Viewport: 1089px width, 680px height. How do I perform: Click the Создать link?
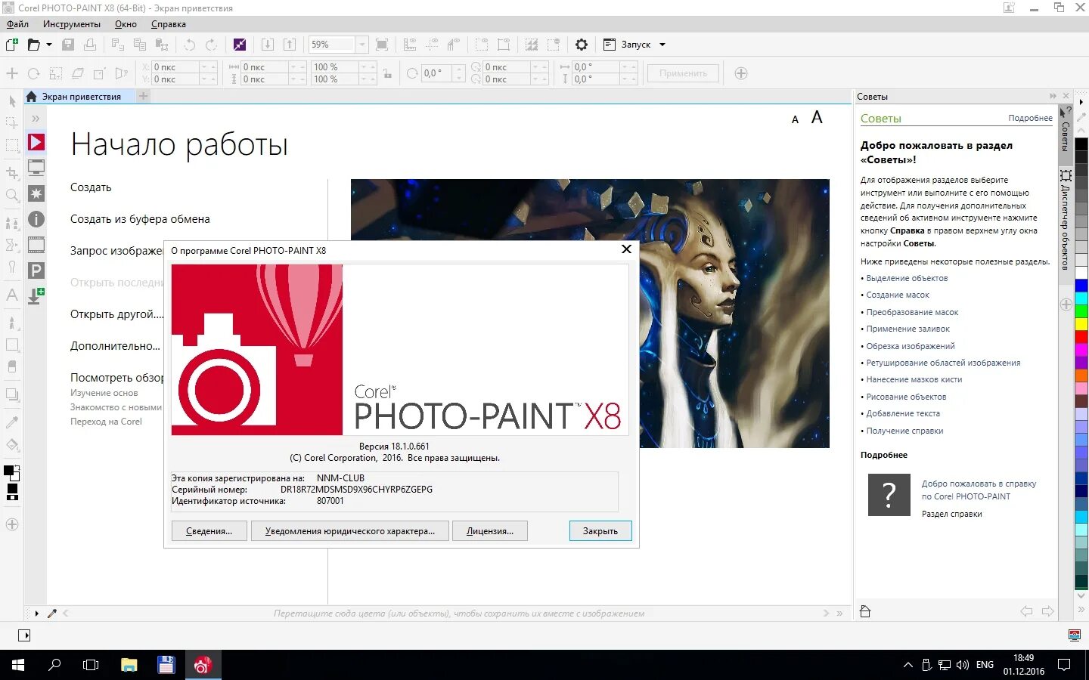(x=91, y=187)
